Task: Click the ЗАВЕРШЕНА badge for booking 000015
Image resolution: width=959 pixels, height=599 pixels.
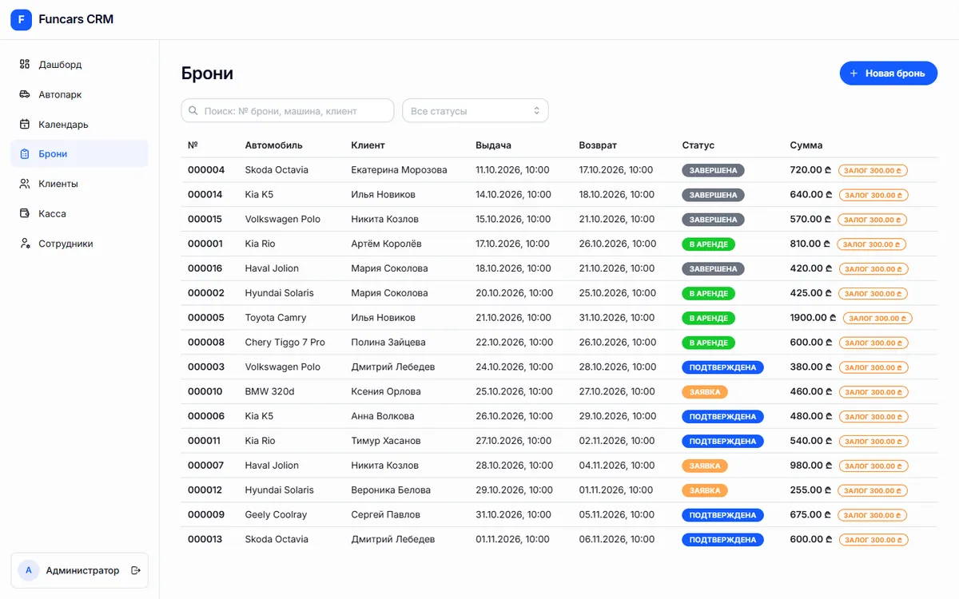Action: 713,220
